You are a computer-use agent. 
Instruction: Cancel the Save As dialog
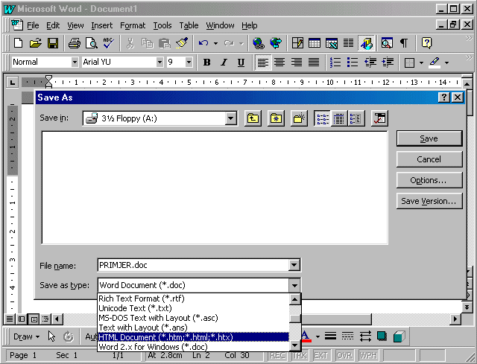point(429,159)
